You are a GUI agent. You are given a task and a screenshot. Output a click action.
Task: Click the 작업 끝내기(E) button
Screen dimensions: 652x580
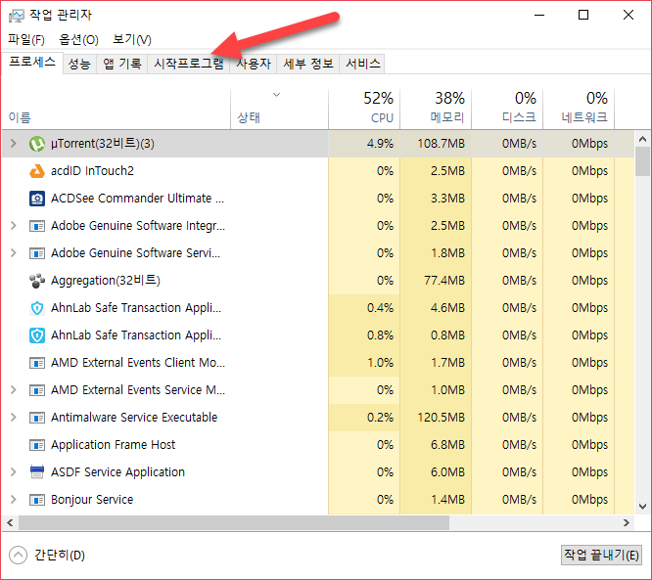601,556
